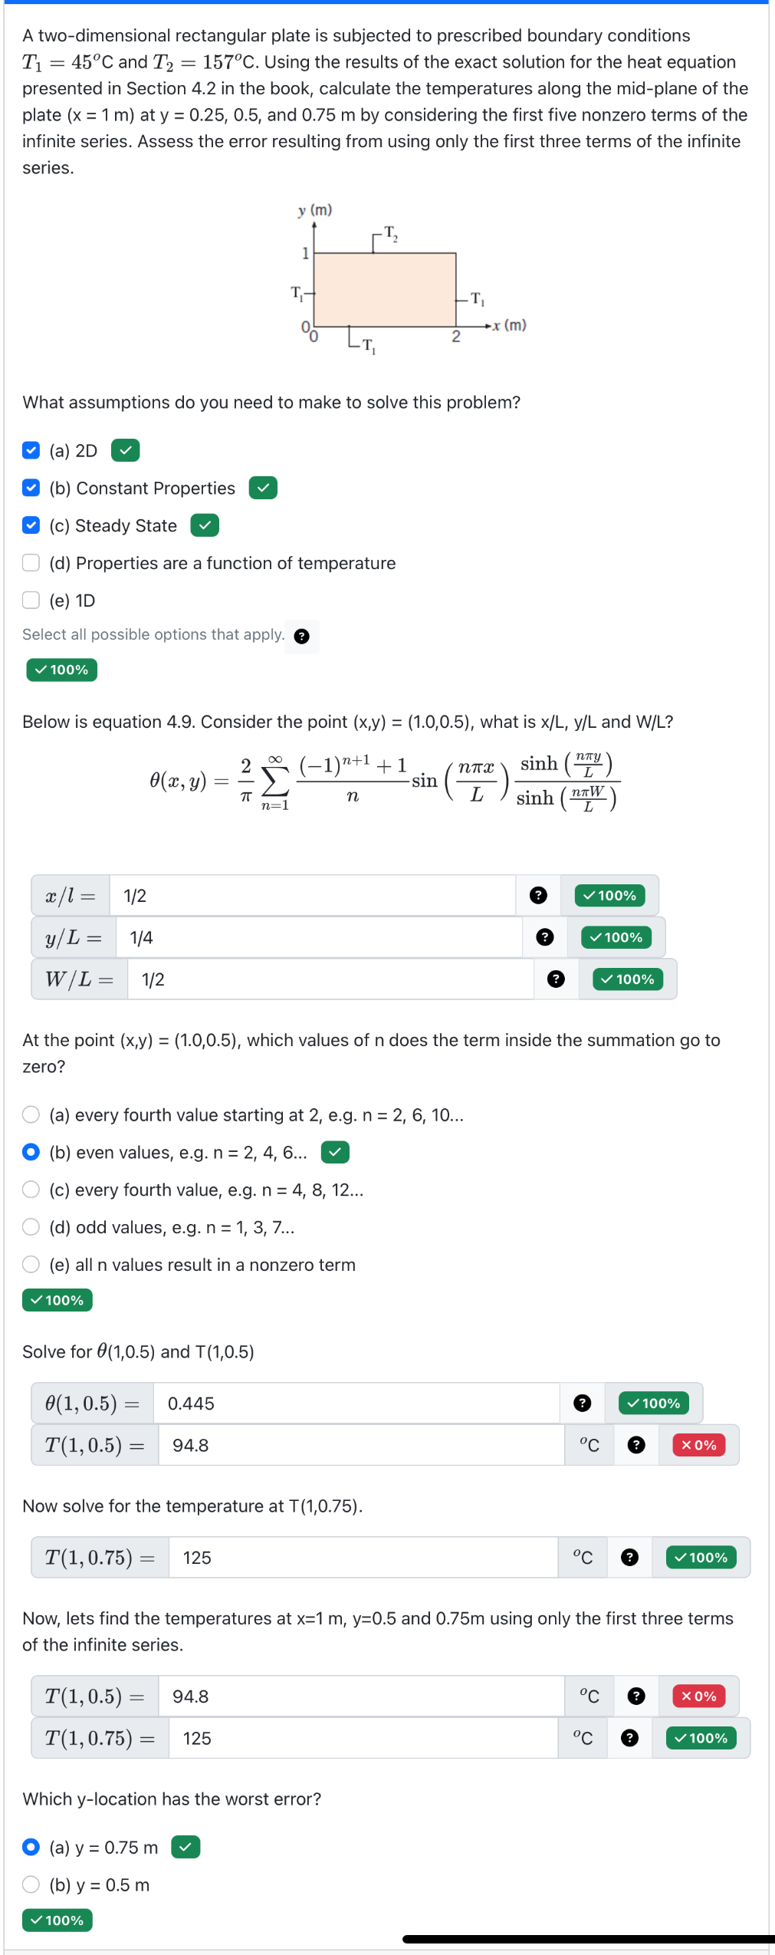Viewport: 775px width, 1955px height.
Task: Check option '(e) 1D' in assumptions list
Action: pyautogui.click(x=31, y=600)
